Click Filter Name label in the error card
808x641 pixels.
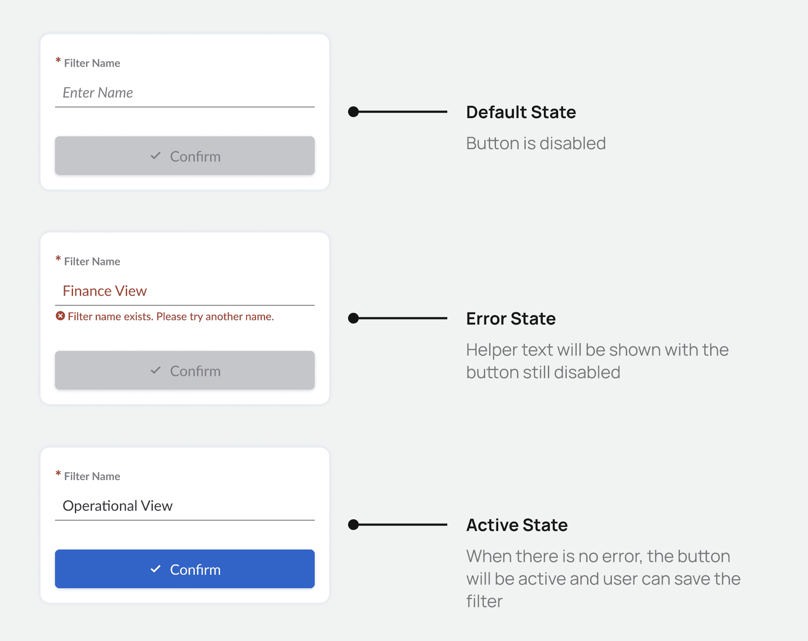coord(92,261)
